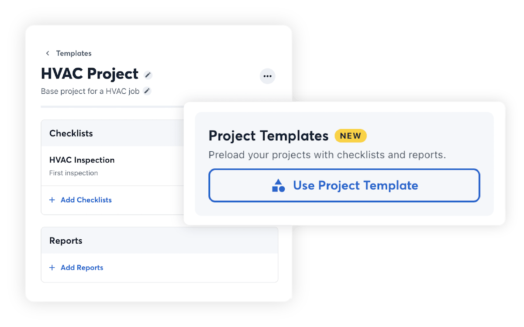Click the Checklists section header
The width and height of the screenshot is (524, 327).
[71, 133]
